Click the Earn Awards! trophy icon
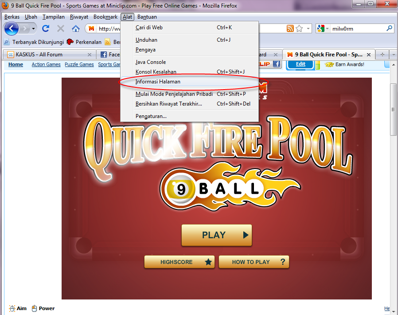This screenshot has width=398, height=315. [x=329, y=64]
